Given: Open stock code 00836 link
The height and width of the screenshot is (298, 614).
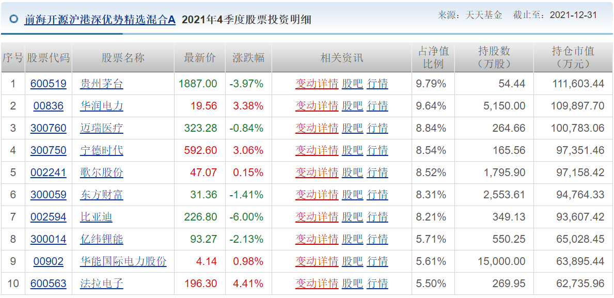Looking at the screenshot, I should tap(48, 106).
